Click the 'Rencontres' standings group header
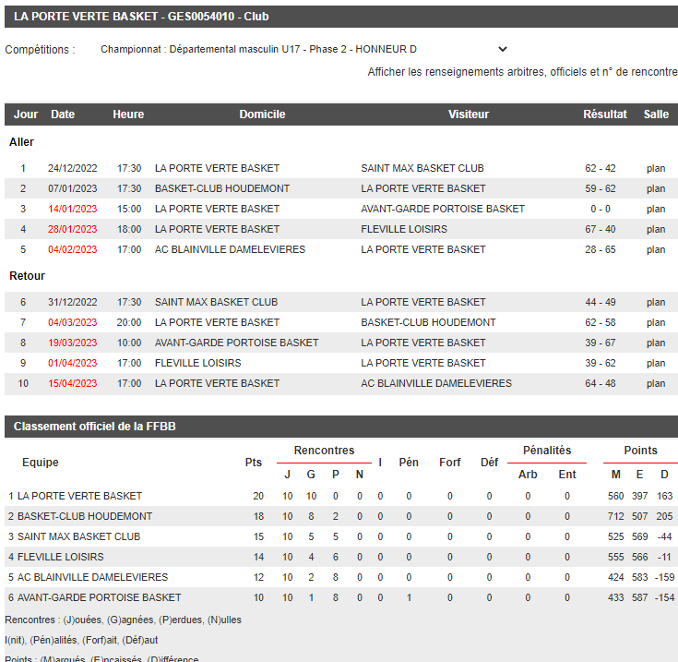The width and height of the screenshot is (678, 662). click(325, 451)
